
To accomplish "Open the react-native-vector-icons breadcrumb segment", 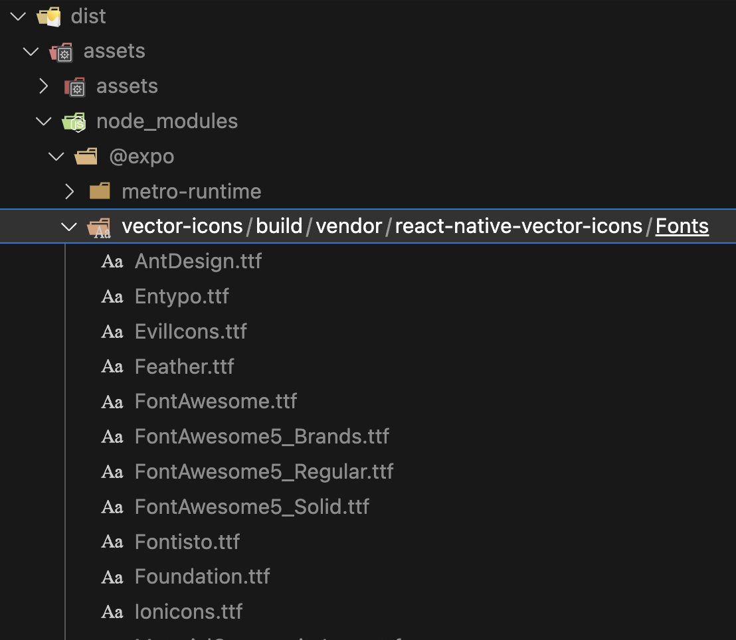I will 519,226.
